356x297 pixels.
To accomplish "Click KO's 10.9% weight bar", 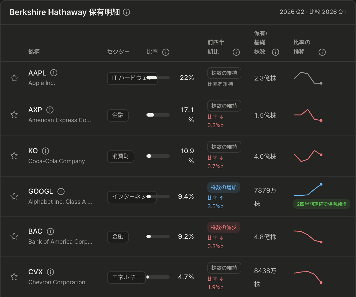I will (x=158, y=156).
